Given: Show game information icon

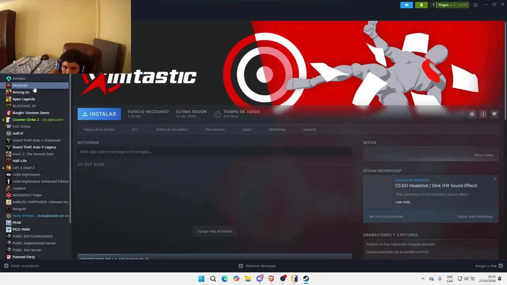Looking at the screenshot, I should (483, 114).
